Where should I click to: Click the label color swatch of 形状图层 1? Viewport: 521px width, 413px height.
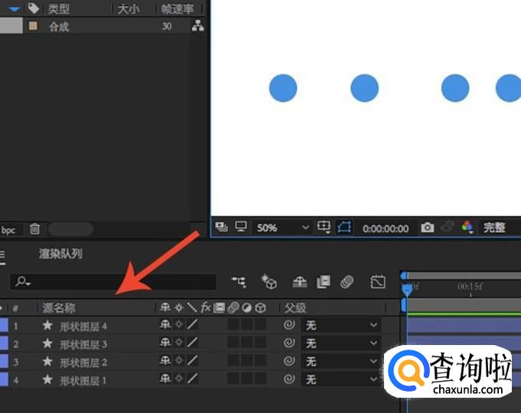pos(4,379)
